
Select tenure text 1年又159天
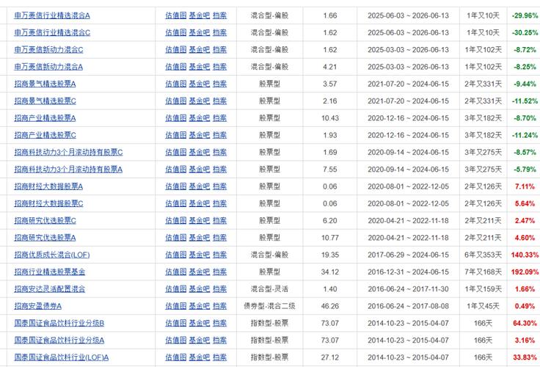[484, 289]
